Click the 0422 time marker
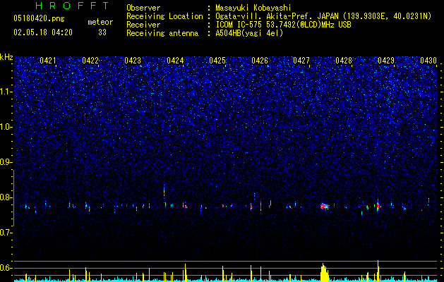The height and width of the screenshot is (282, 444). click(x=90, y=61)
